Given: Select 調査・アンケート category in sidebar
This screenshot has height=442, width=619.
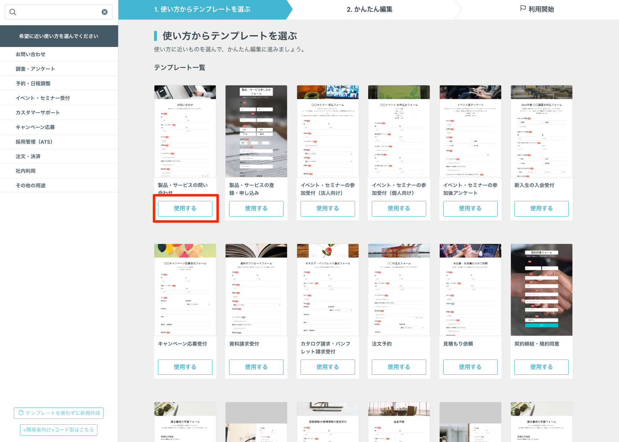Looking at the screenshot, I should 35,69.
